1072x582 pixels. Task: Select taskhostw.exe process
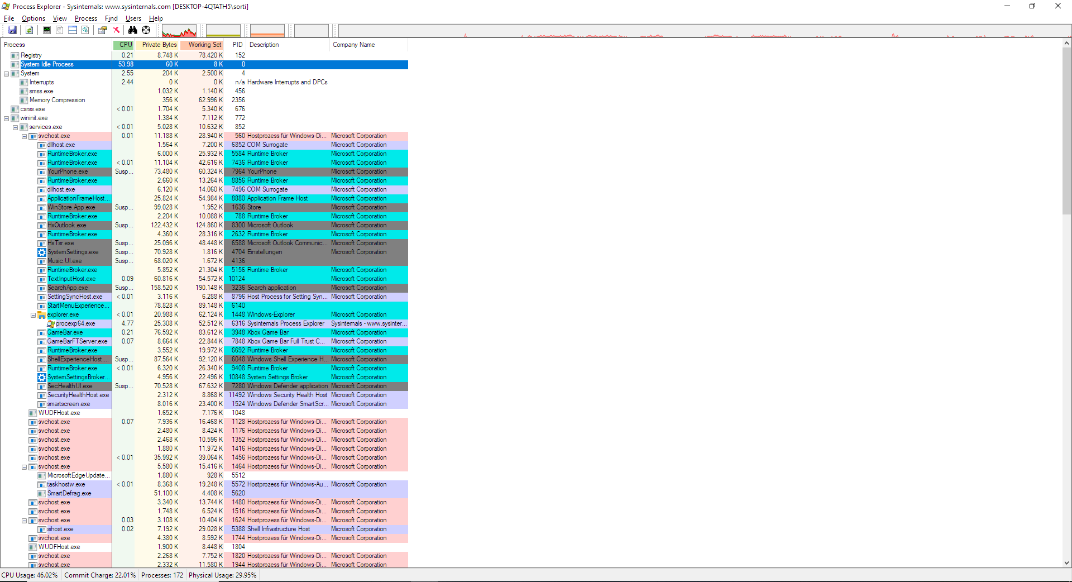click(x=66, y=484)
